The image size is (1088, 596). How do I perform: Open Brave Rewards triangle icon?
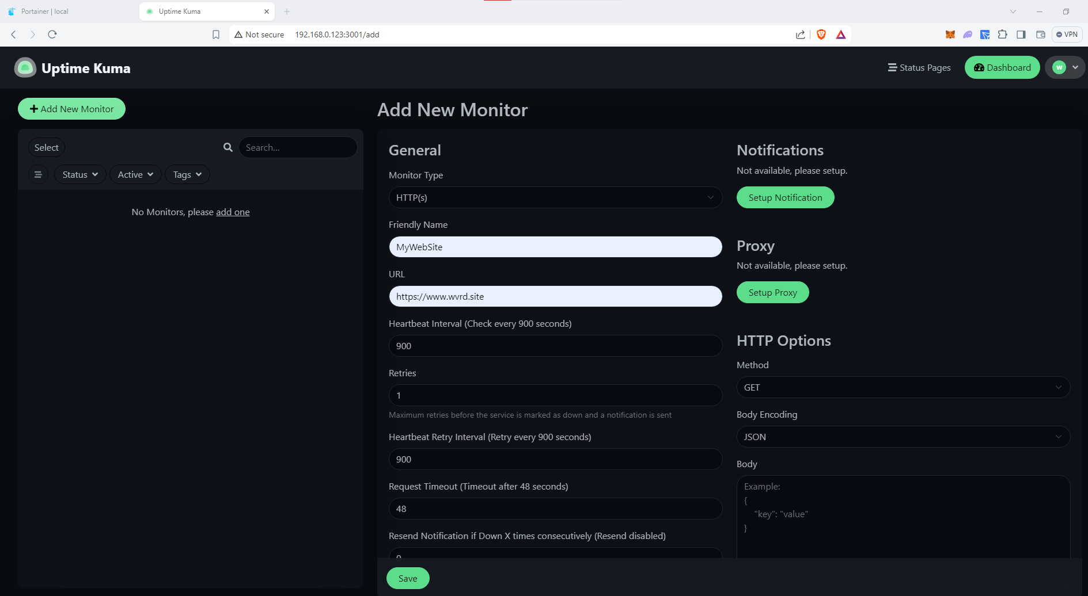[x=841, y=35]
